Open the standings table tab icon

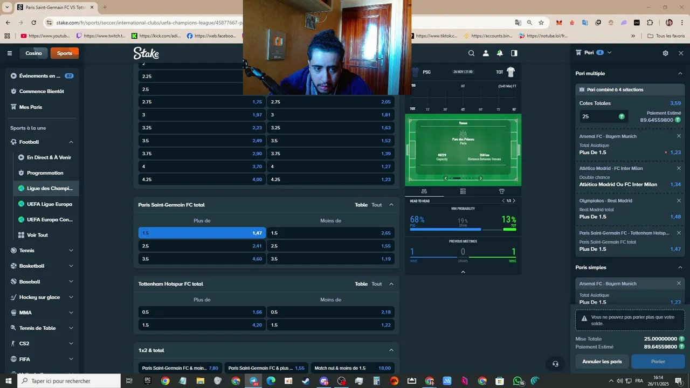pos(463,191)
